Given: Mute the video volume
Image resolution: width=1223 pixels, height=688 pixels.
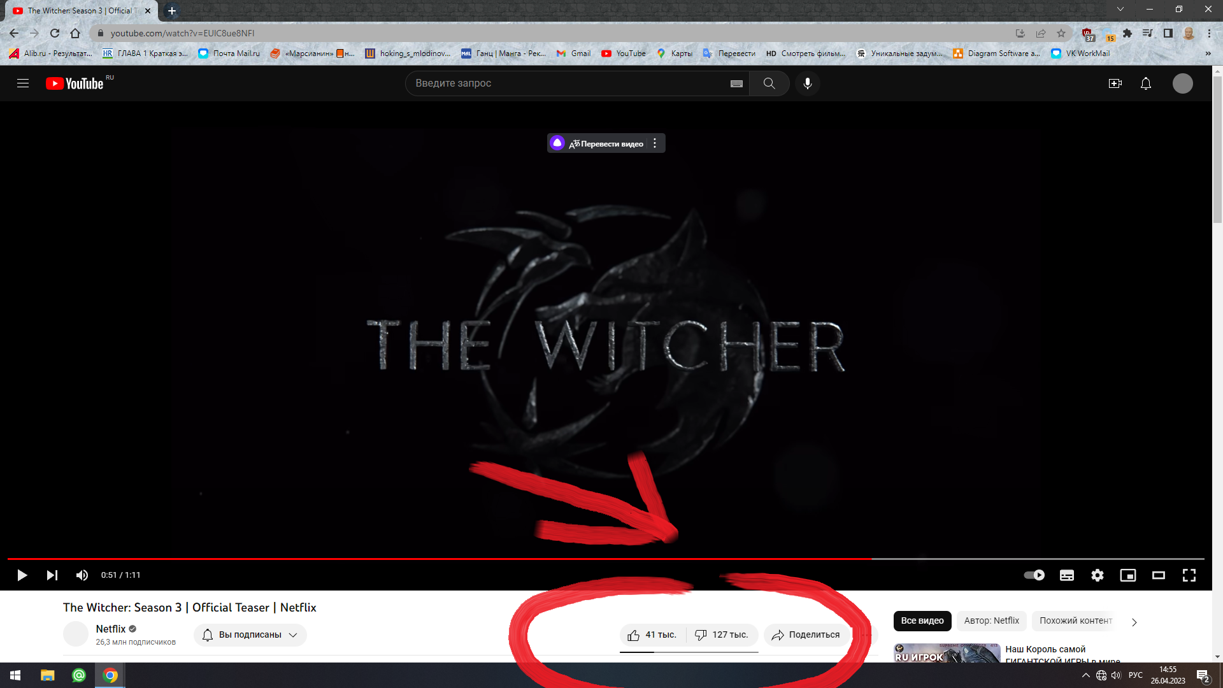Looking at the screenshot, I should pos(82,575).
